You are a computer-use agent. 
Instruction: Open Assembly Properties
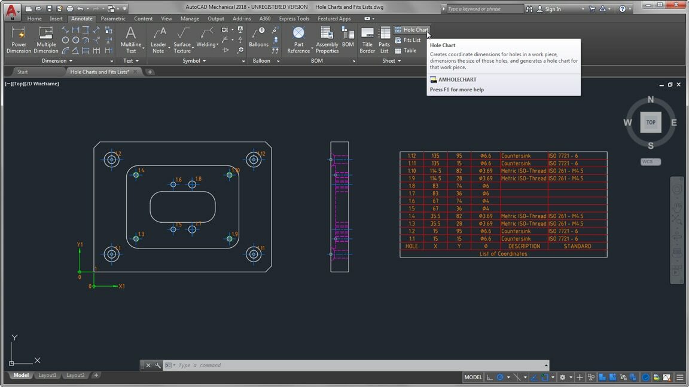[327, 40]
